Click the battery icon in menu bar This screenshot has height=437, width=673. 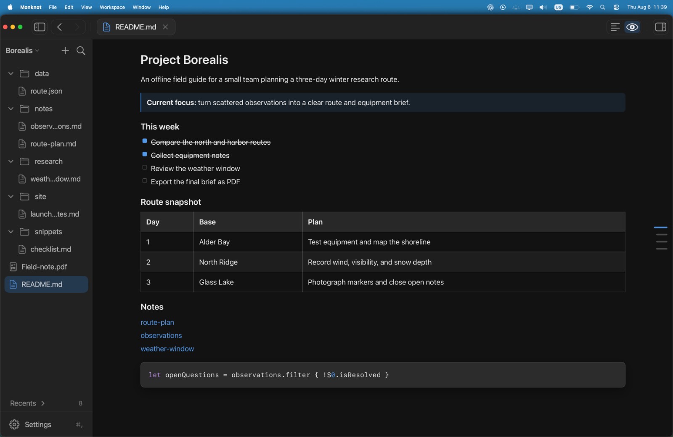click(x=574, y=7)
